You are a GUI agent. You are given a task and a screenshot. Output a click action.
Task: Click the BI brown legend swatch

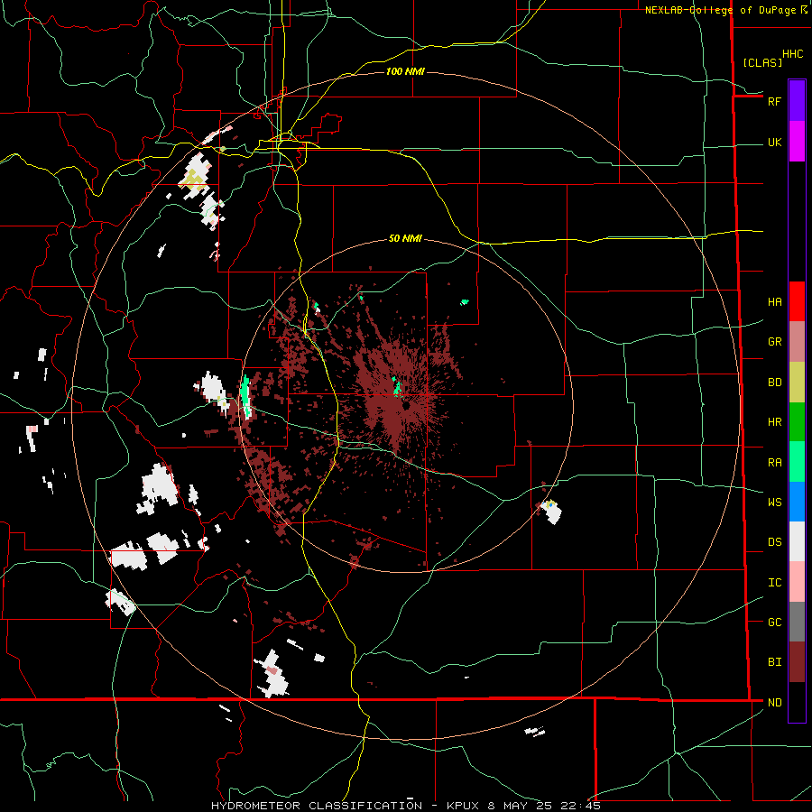(x=797, y=662)
